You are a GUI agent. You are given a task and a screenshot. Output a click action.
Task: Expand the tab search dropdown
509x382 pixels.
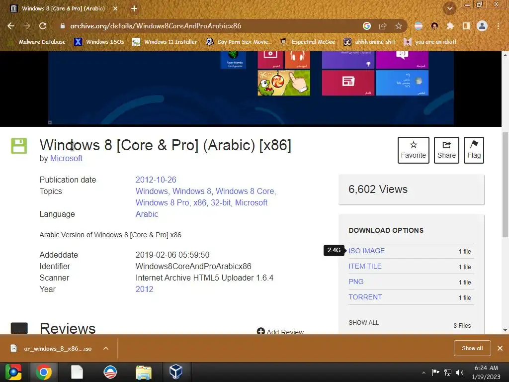(450, 8)
